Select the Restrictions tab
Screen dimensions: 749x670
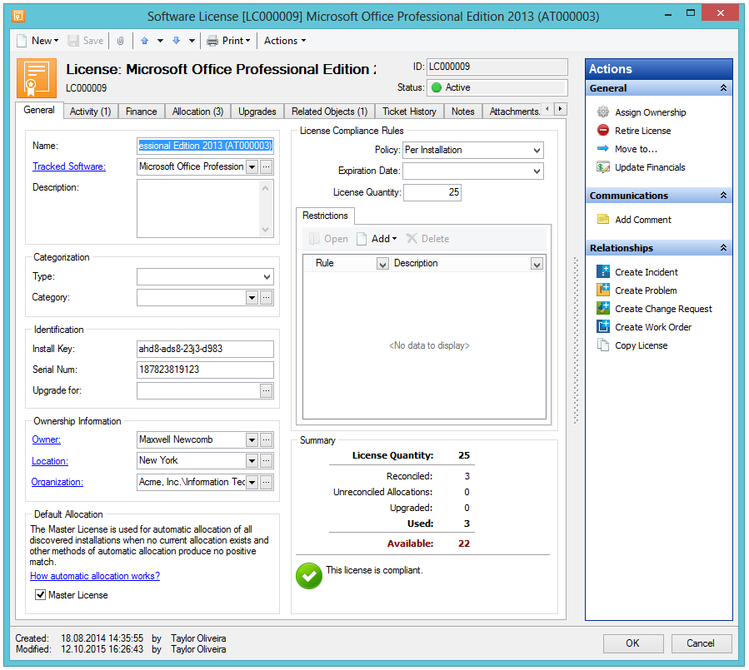[325, 216]
